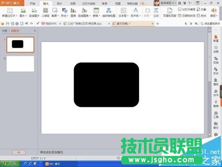The image size is (222, 167).
Task: Click the Print icon in quick toolbar
Action: tap(17, 24)
